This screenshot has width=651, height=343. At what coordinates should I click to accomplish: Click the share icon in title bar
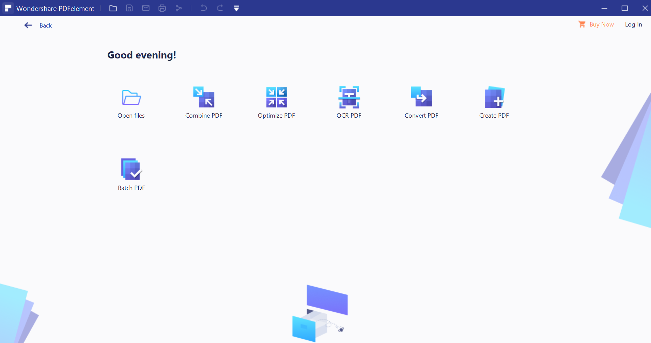point(179,8)
